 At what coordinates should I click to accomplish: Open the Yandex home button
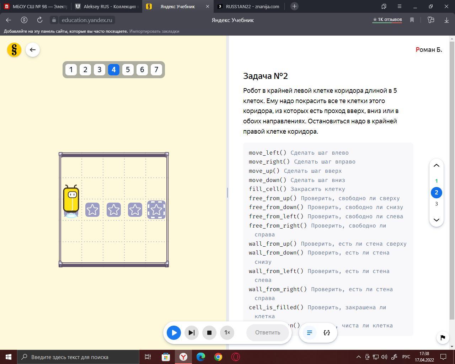[24, 20]
